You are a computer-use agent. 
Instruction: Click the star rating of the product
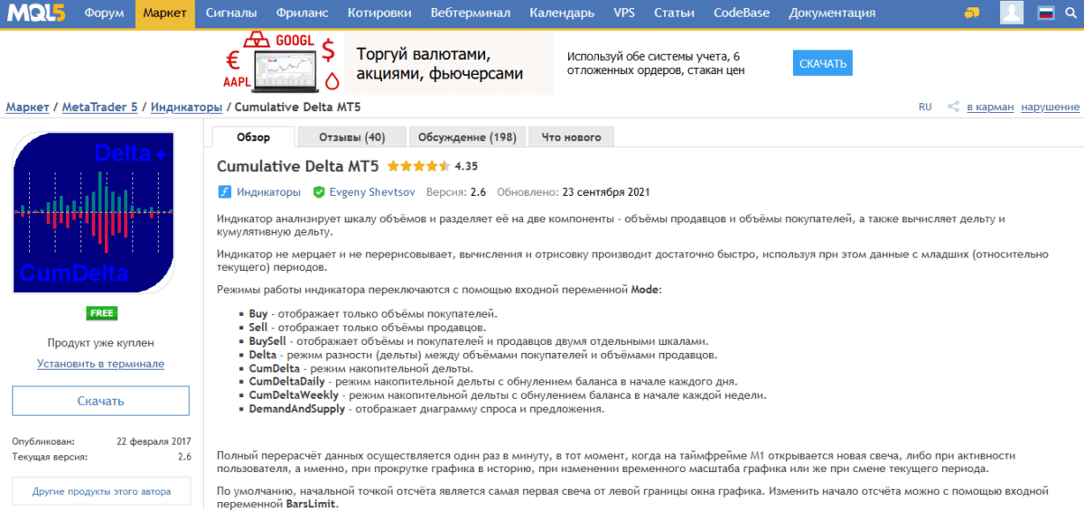coord(417,167)
